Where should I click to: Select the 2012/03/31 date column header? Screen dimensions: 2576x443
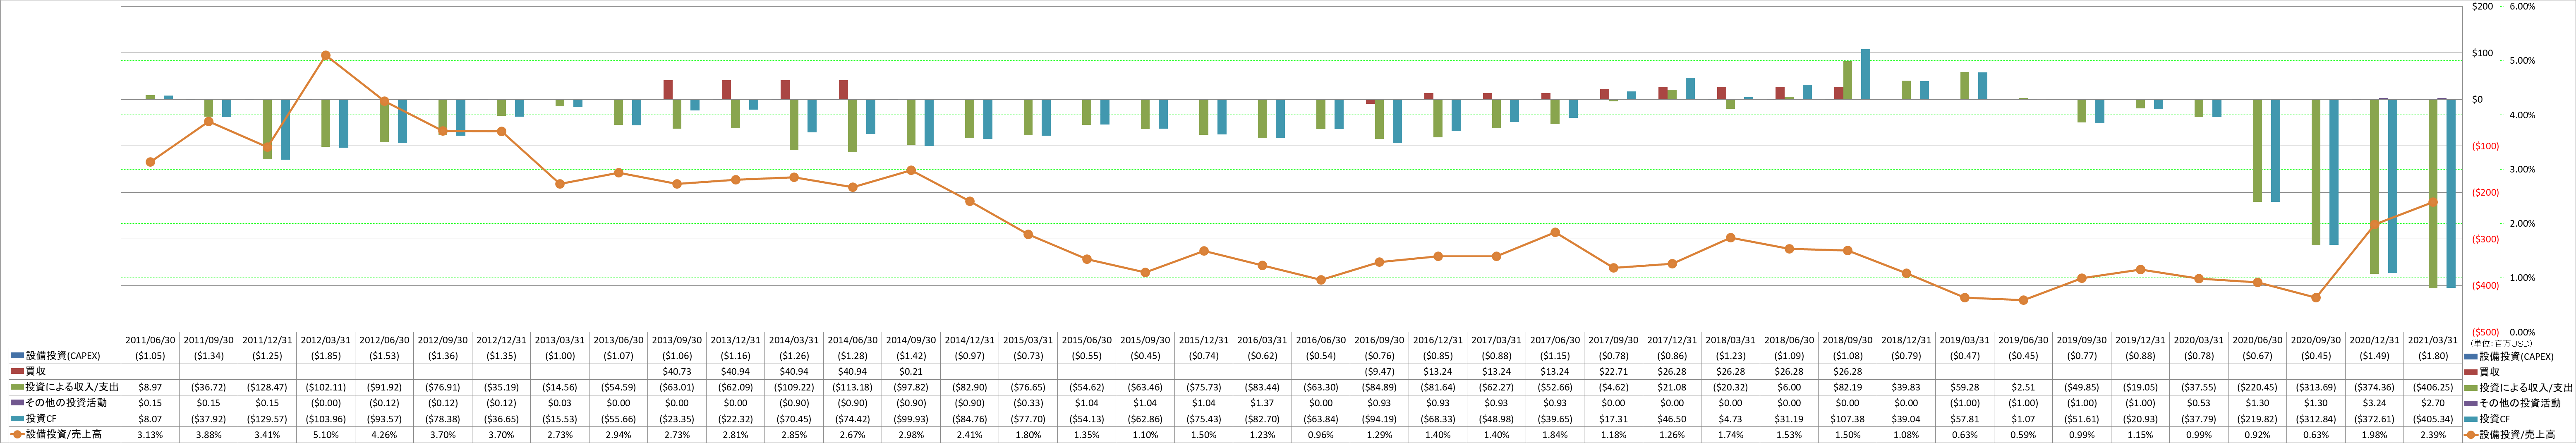tap(326, 340)
